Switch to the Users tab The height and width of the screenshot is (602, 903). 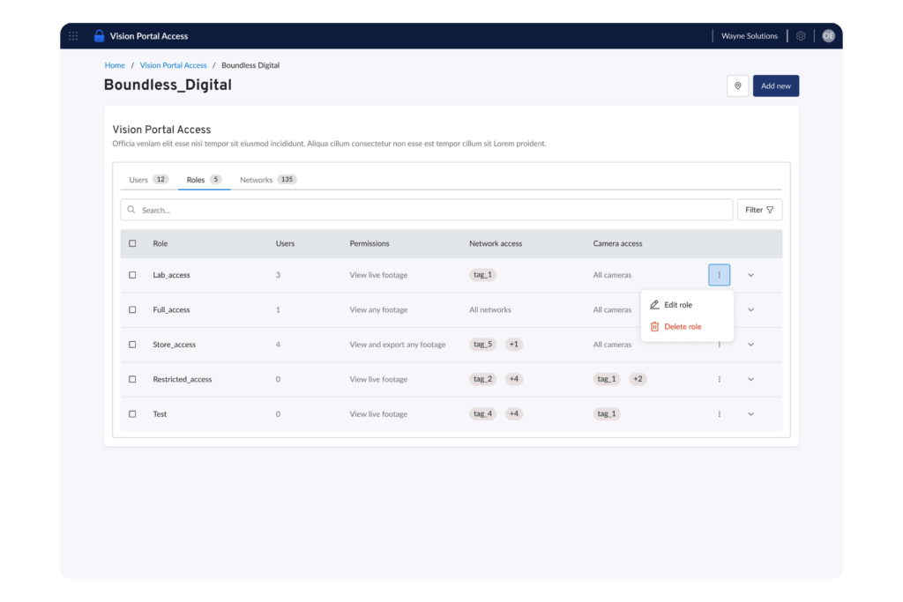(x=140, y=179)
